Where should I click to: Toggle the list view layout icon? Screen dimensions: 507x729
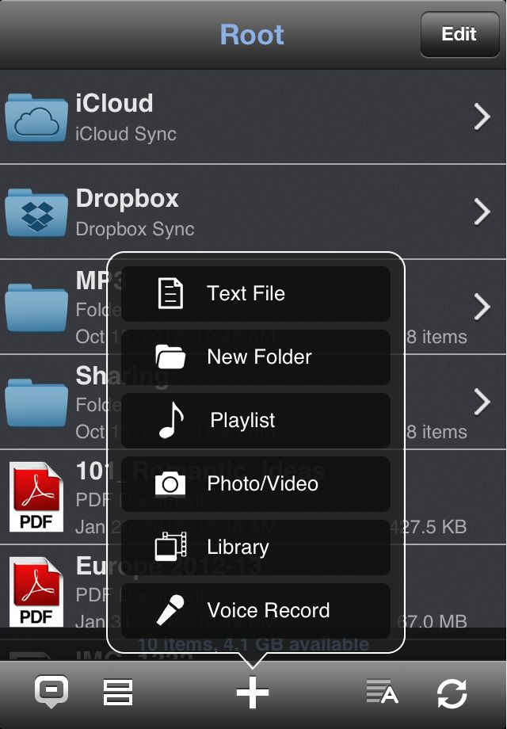click(x=118, y=693)
